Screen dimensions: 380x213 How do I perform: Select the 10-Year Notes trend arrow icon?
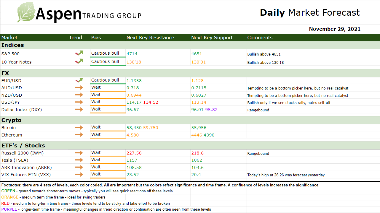pyautogui.click(x=79, y=61)
